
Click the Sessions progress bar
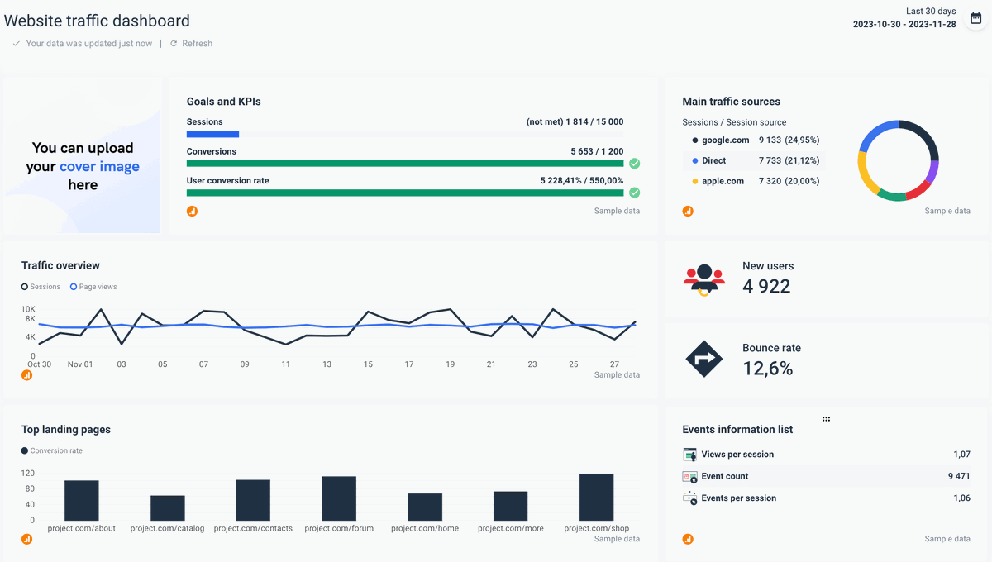point(405,134)
